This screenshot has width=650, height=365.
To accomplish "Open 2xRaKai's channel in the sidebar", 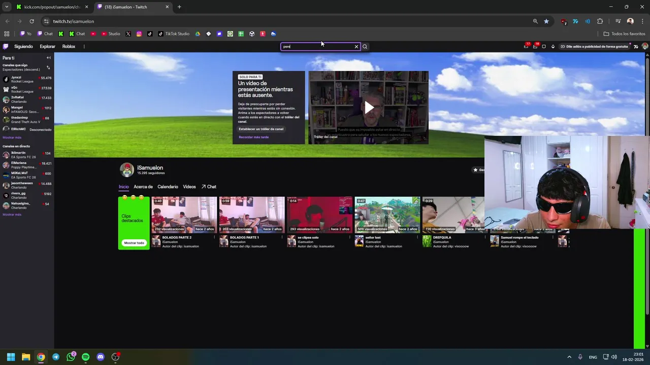I will click(x=27, y=99).
